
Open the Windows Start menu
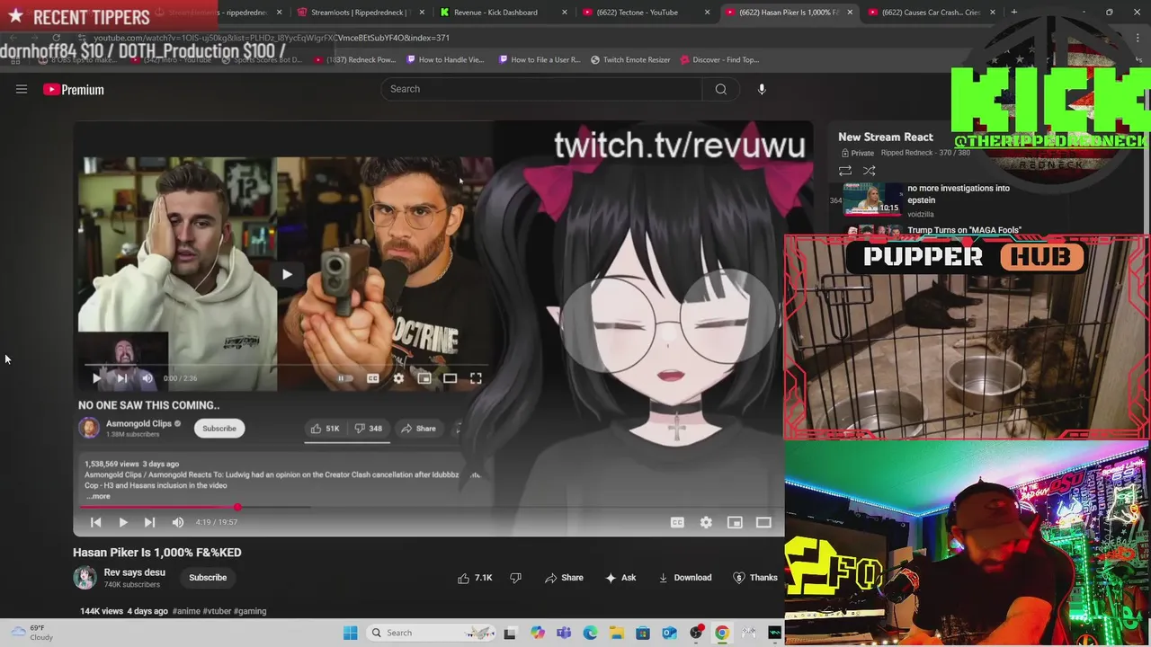pyautogui.click(x=350, y=633)
